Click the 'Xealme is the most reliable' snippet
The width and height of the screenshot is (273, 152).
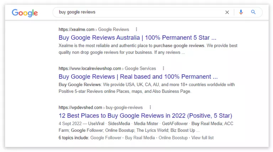point(148,49)
